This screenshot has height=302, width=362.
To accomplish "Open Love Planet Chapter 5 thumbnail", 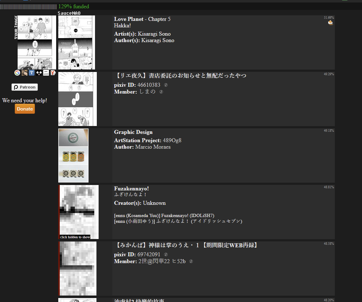I will (x=77, y=42).
